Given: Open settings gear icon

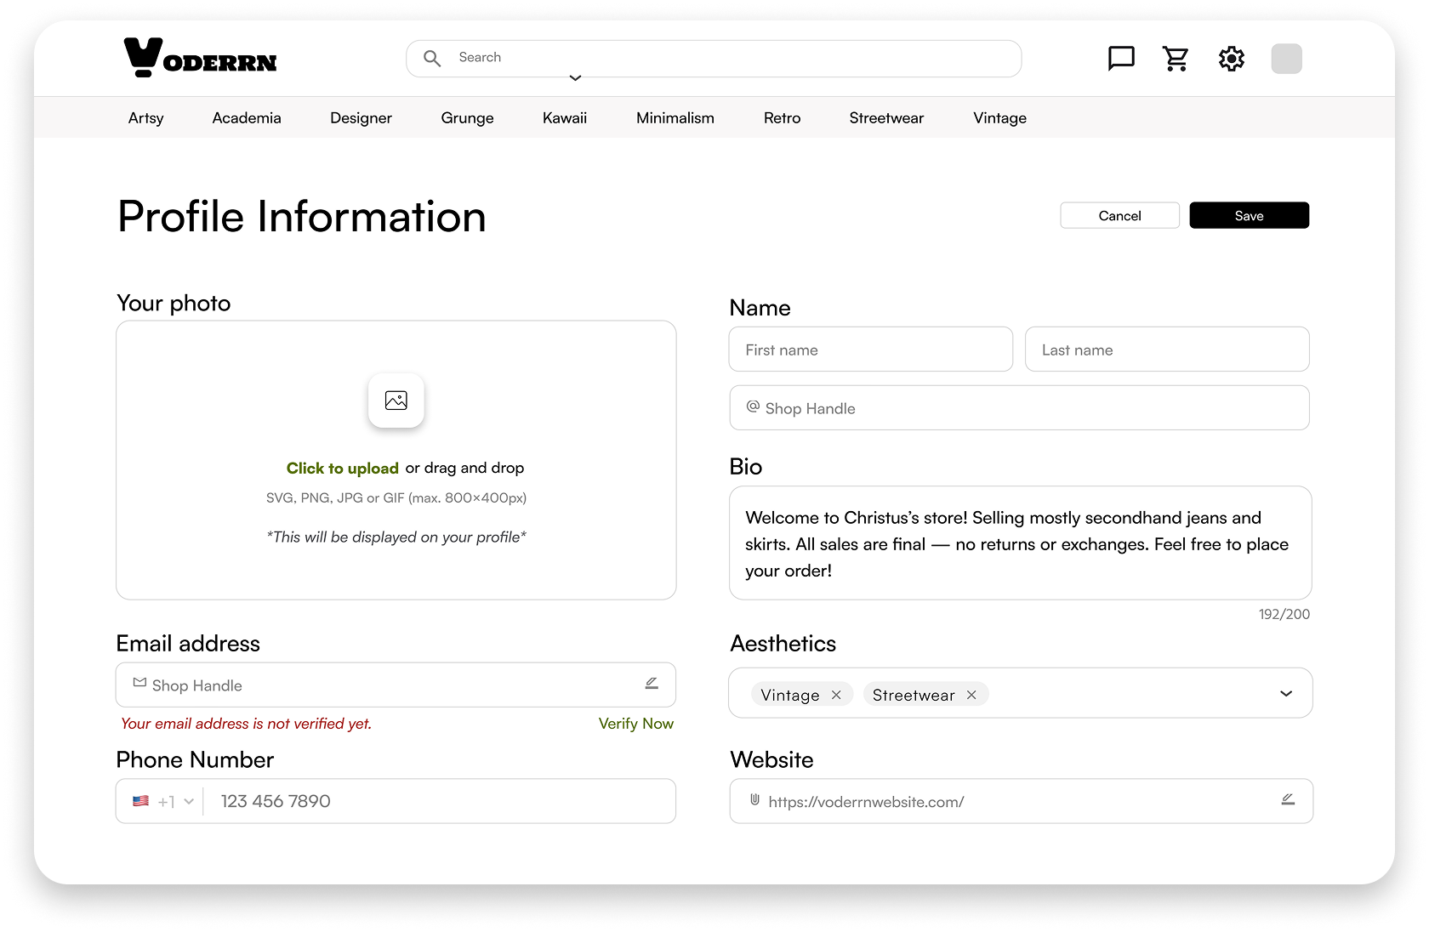Looking at the screenshot, I should (1231, 59).
